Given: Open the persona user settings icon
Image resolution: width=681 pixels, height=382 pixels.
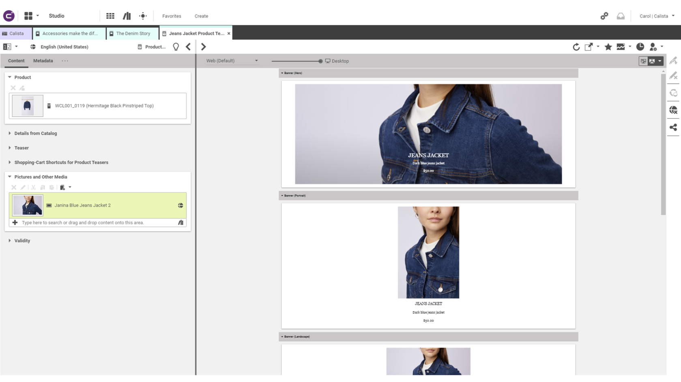Looking at the screenshot, I should tap(653, 47).
